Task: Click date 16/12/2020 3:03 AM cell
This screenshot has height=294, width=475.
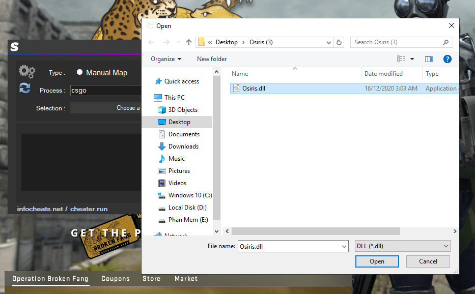Action: (x=391, y=89)
